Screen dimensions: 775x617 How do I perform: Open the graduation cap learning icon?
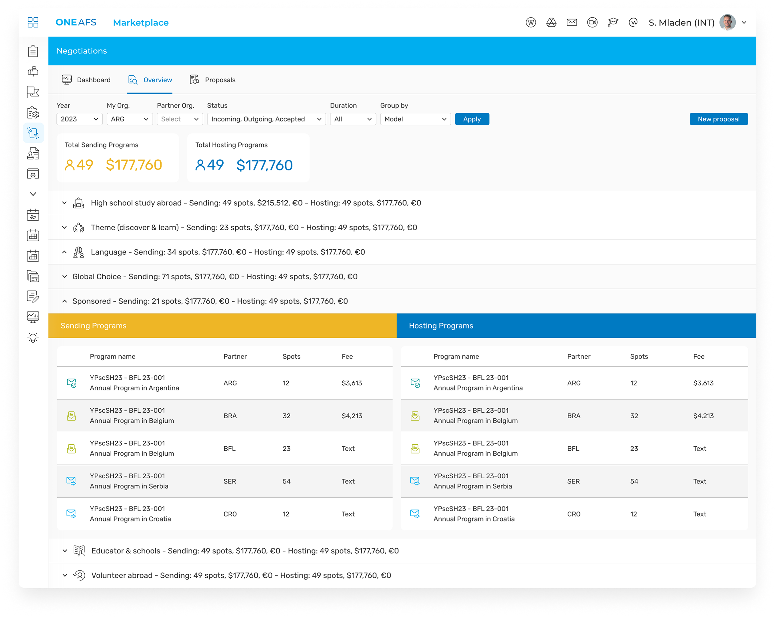coord(612,23)
